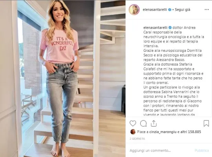Open the three-dot more options menu
The image size is (212, 157).
(207, 9)
